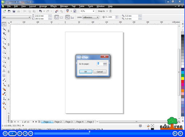Toggle landscape page orientation

(x=61, y=17)
